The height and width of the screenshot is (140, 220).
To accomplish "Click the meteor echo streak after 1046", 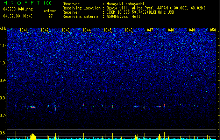I will pyautogui.click(x=137, y=106).
